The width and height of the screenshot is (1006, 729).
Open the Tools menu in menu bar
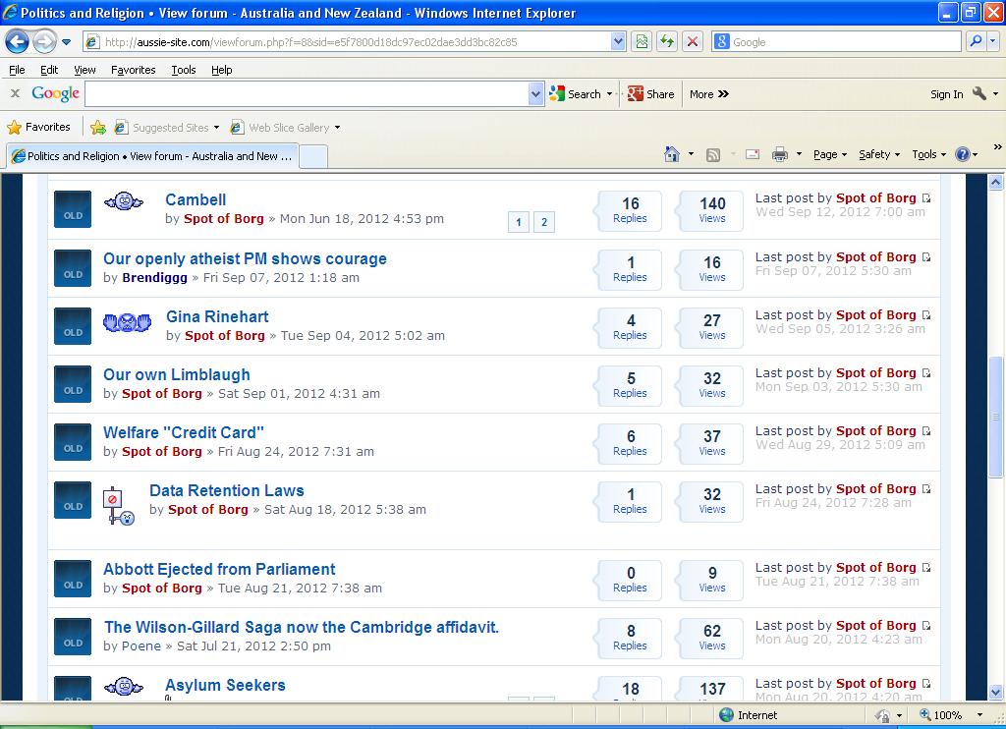pyautogui.click(x=183, y=70)
